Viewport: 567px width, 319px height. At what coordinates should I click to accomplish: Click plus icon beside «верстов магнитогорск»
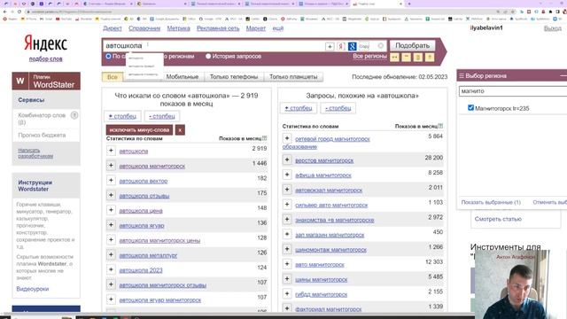tap(287, 159)
